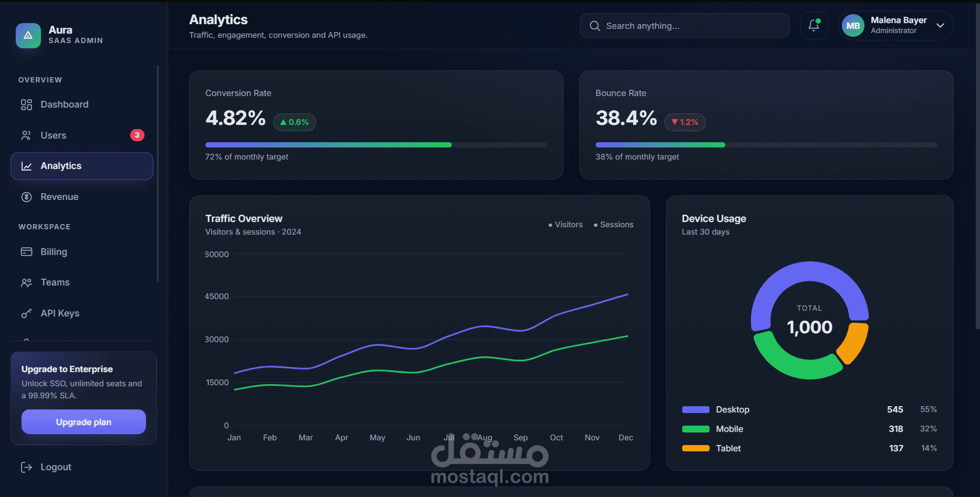This screenshot has width=980, height=497.
Task: Open the Billing menu item
Action: (x=82, y=252)
